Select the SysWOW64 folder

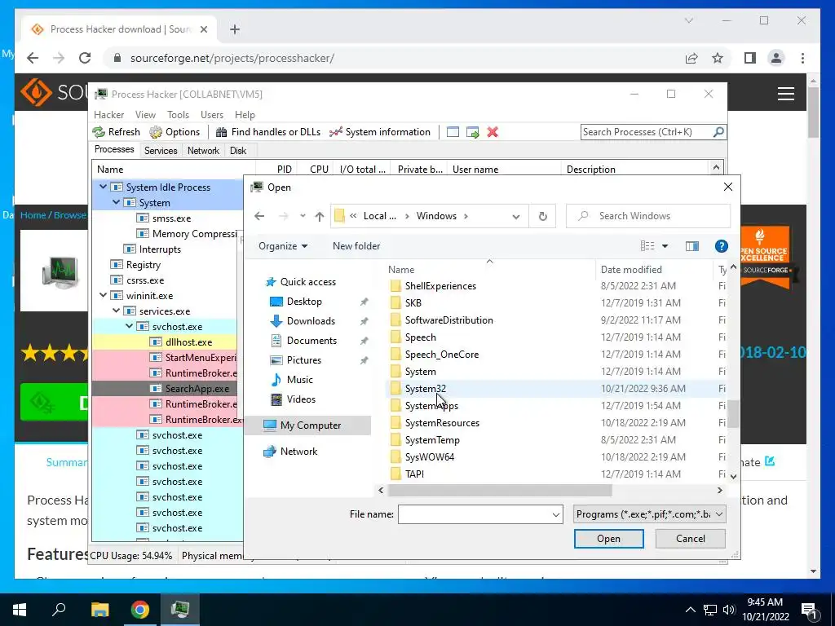tap(429, 457)
